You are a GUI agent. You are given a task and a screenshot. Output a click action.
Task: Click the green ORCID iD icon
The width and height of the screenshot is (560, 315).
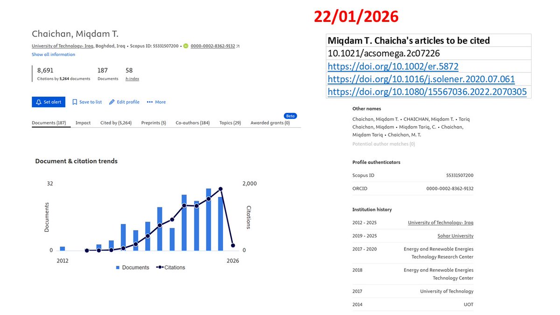click(x=186, y=46)
